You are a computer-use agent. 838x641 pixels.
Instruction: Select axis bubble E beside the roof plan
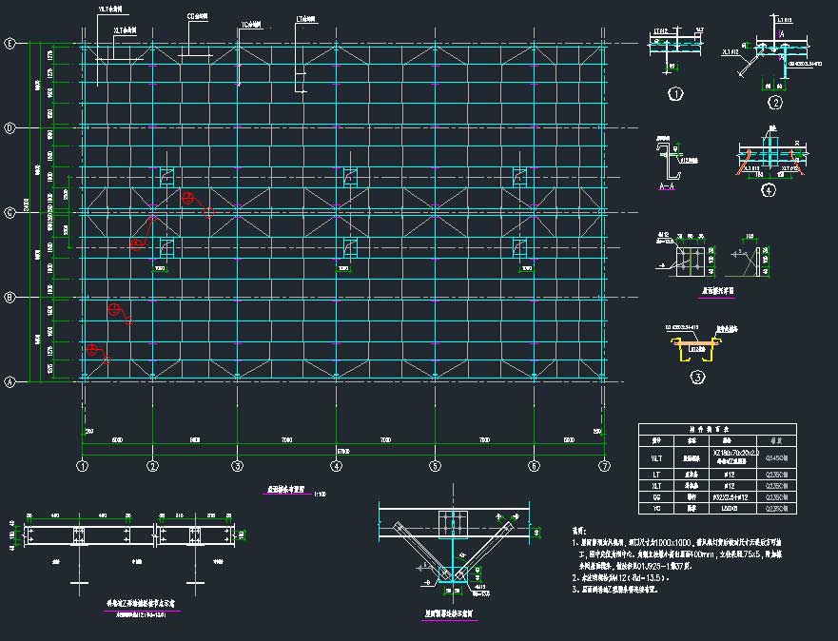pyautogui.click(x=10, y=44)
